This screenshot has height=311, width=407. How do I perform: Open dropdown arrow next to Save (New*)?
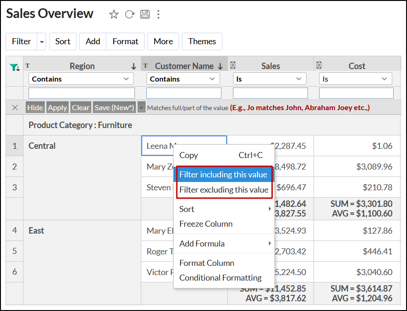coord(141,108)
